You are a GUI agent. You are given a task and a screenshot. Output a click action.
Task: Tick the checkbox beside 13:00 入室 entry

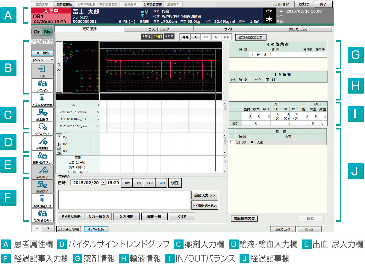tap(231, 142)
